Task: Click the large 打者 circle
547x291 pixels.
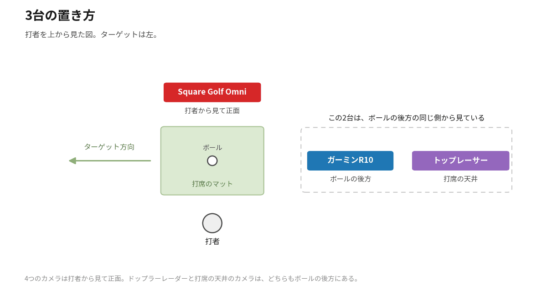Action: tap(212, 223)
